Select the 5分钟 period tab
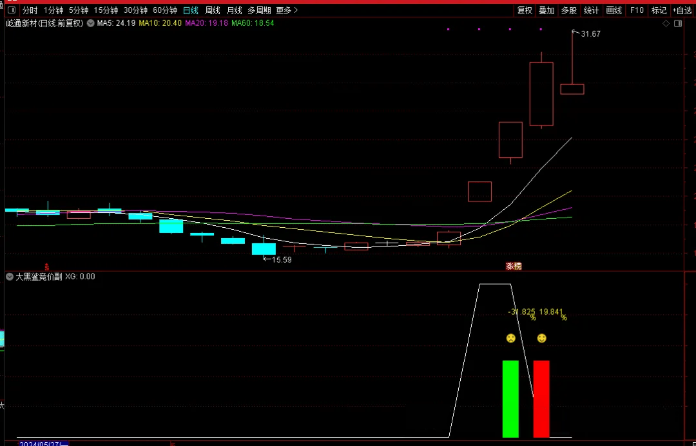Image resolution: width=696 pixels, height=446 pixels. point(79,10)
